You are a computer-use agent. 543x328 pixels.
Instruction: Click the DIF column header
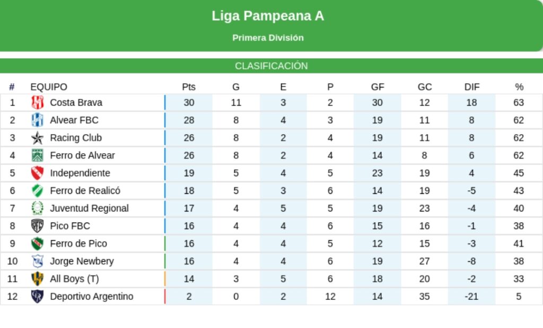pos(471,87)
